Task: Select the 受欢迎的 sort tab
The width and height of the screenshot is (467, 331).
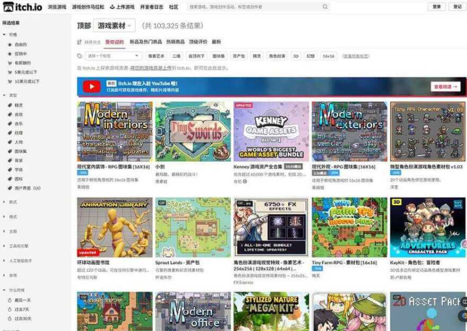Action: (x=114, y=42)
